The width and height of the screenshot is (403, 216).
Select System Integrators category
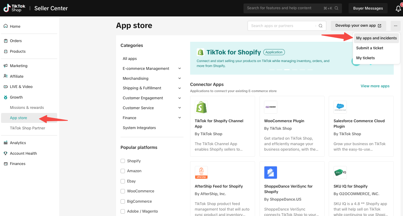[139, 128]
